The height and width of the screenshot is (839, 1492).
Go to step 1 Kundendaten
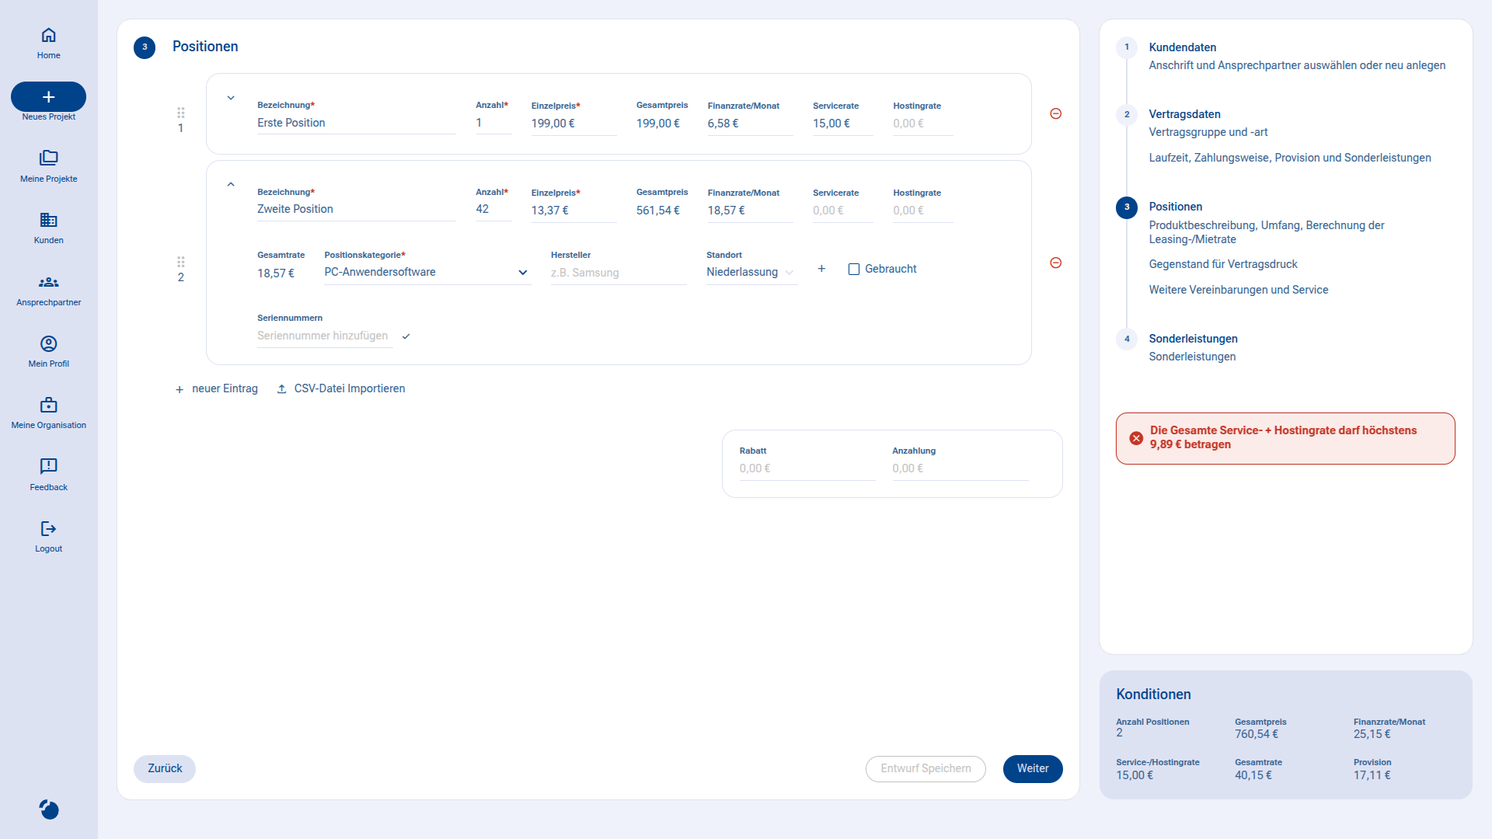pyautogui.click(x=1182, y=47)
